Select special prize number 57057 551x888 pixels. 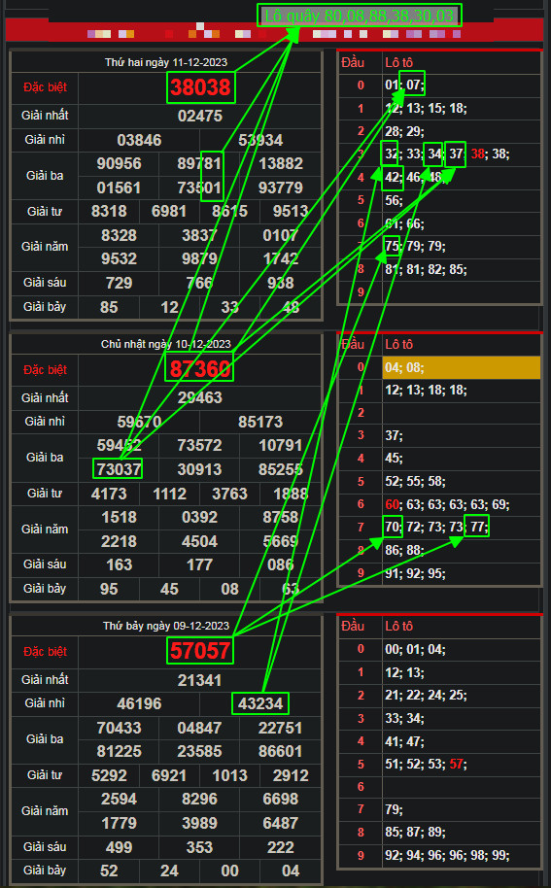[200, 650]
